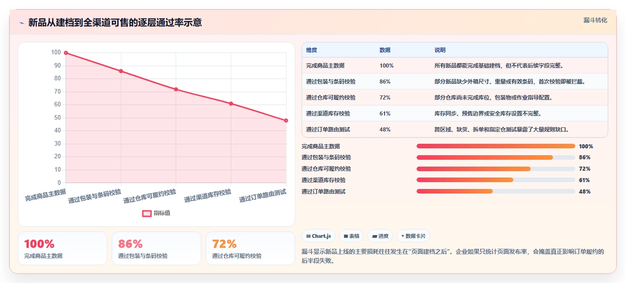Click the 86% cell in the table
This screenshot has width=626, height=283.
pos(385,82)
